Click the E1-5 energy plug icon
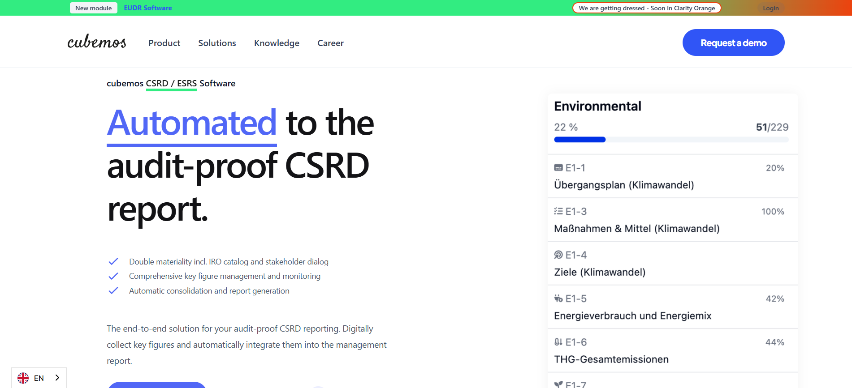 tap(558, 298)
